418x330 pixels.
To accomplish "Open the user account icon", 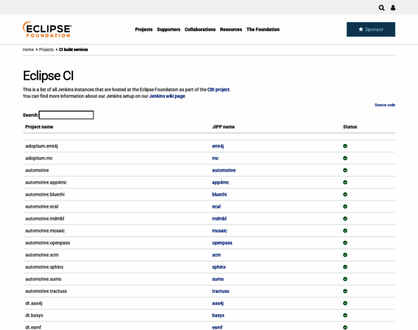I will pos(393,8).
